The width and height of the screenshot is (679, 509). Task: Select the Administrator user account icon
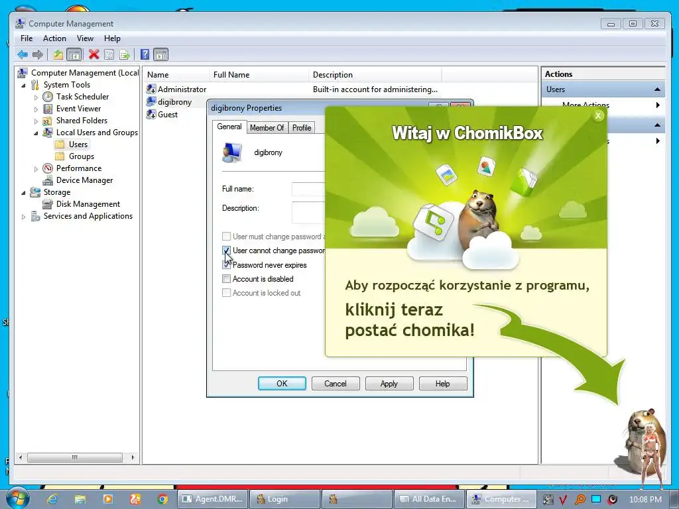pyautogui.click(x=151, y=89)
